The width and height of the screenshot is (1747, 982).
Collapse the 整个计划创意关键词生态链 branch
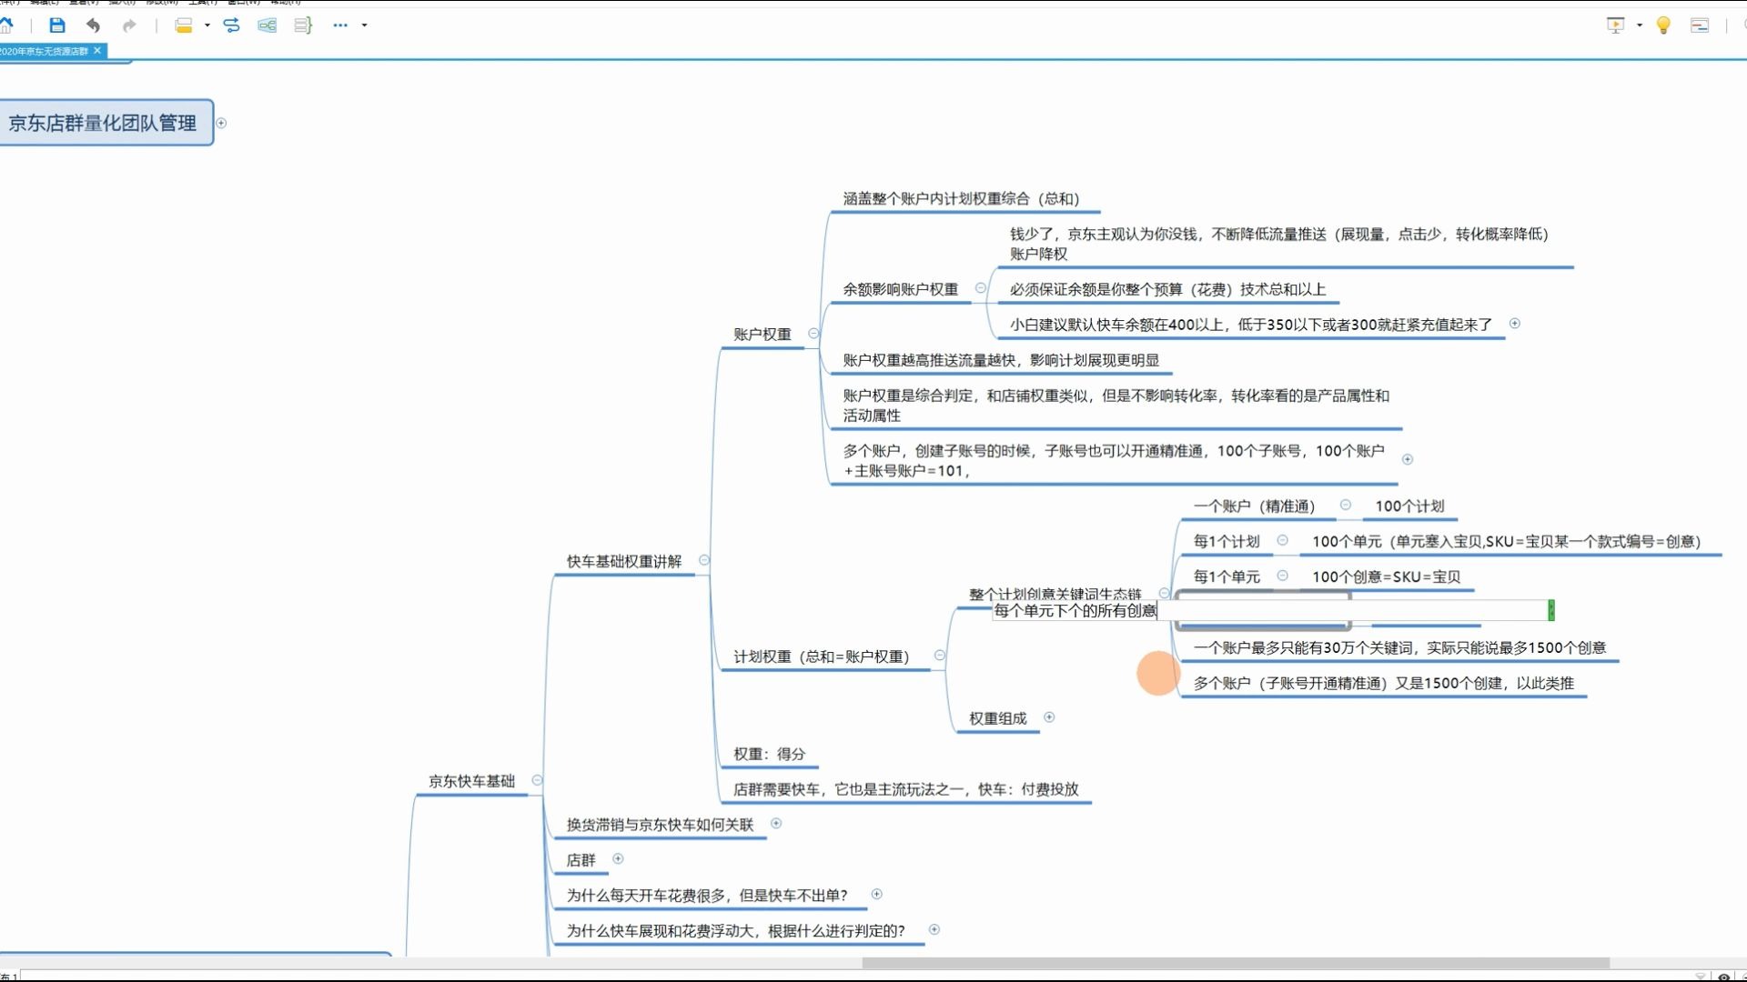point(1164,594)
